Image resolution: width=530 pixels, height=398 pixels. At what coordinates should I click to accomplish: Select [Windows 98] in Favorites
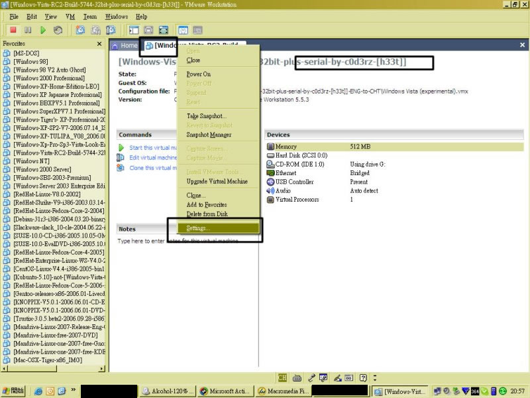(30, 62)
